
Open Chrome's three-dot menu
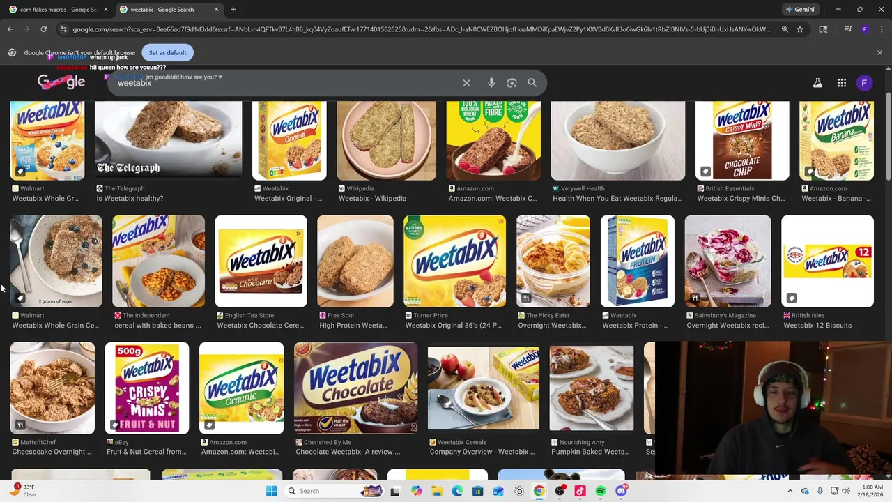click(x=882, y=29)
